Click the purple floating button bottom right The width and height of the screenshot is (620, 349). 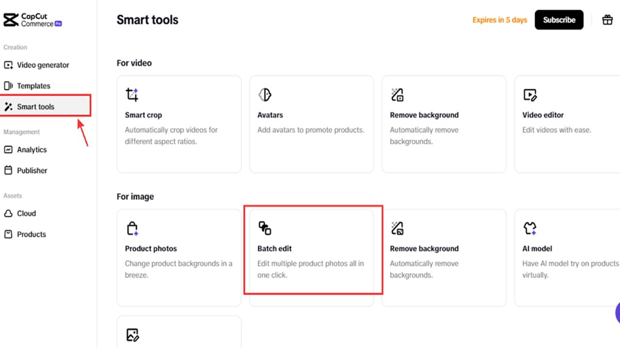point(616,313)
